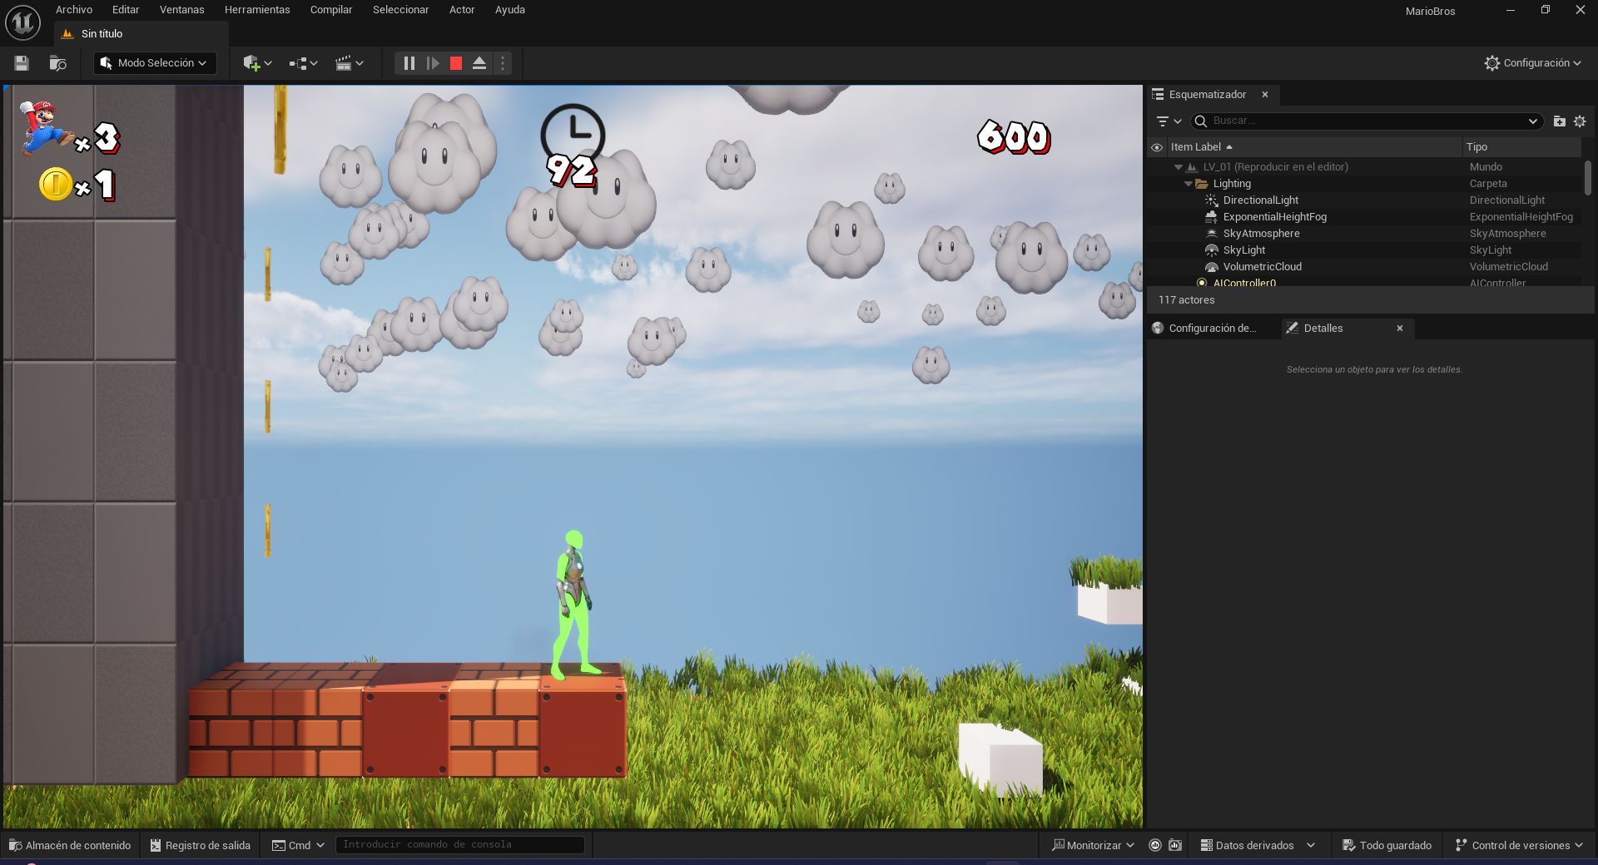Open the Compilar menu
This screenshot has height=865, width=1598.
tap(331, 10)
